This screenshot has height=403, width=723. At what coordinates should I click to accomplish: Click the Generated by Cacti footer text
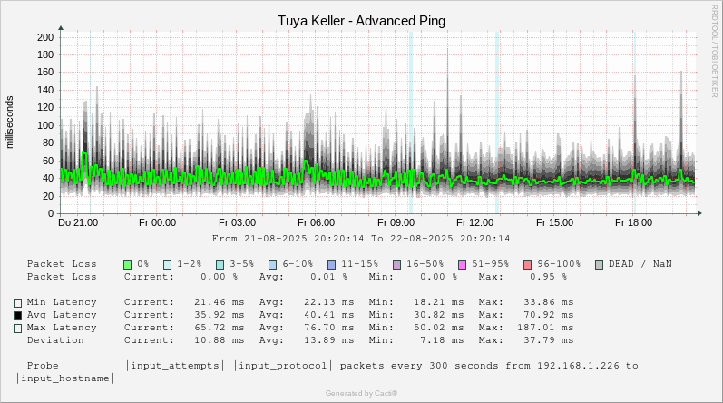tap(361, 393)
